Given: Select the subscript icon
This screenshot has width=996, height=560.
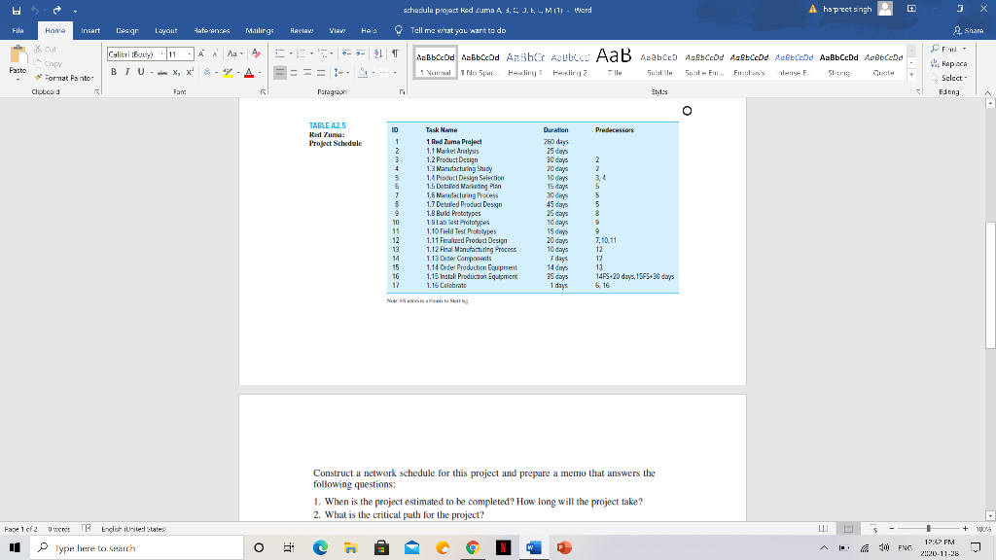Looking at the screenshot, I should pyautogui.click(x=175, y=72).
